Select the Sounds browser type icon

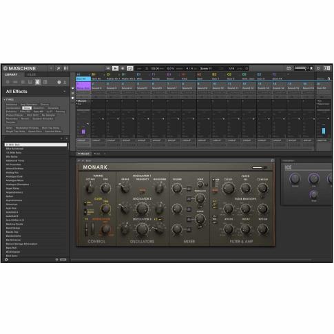(23, 82)
